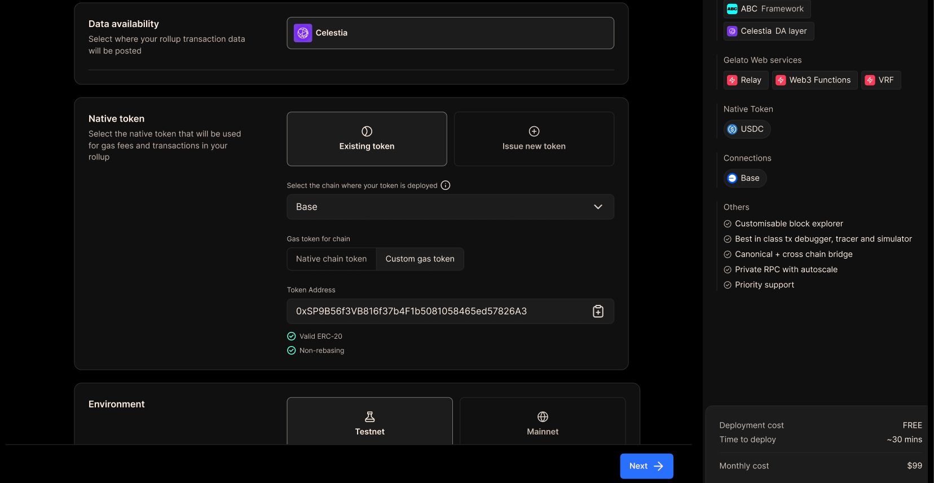Click the Celestia DA layer chip
The height and width of the screenshot is (483, 934).
pos(769,31)
